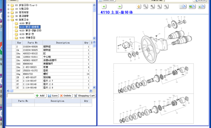Screen dimensions: 211x128
Task: Print parts list with first printer icon
Action: coord(183,6)
